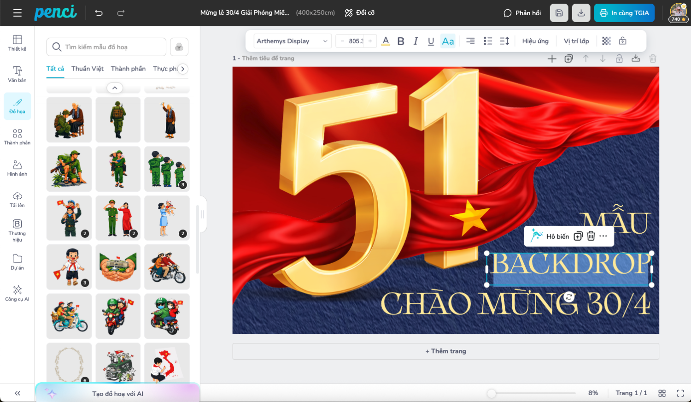Viewport: 691px width, 402px height.
Task: Click the save disk icon
Action: click(559, 13)
